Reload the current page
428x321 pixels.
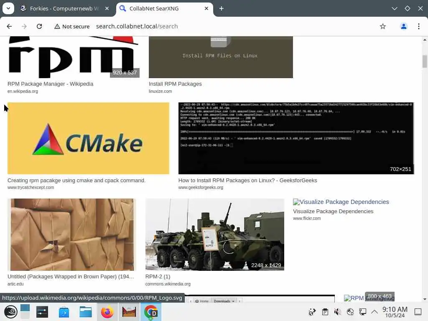pos(39,26)
